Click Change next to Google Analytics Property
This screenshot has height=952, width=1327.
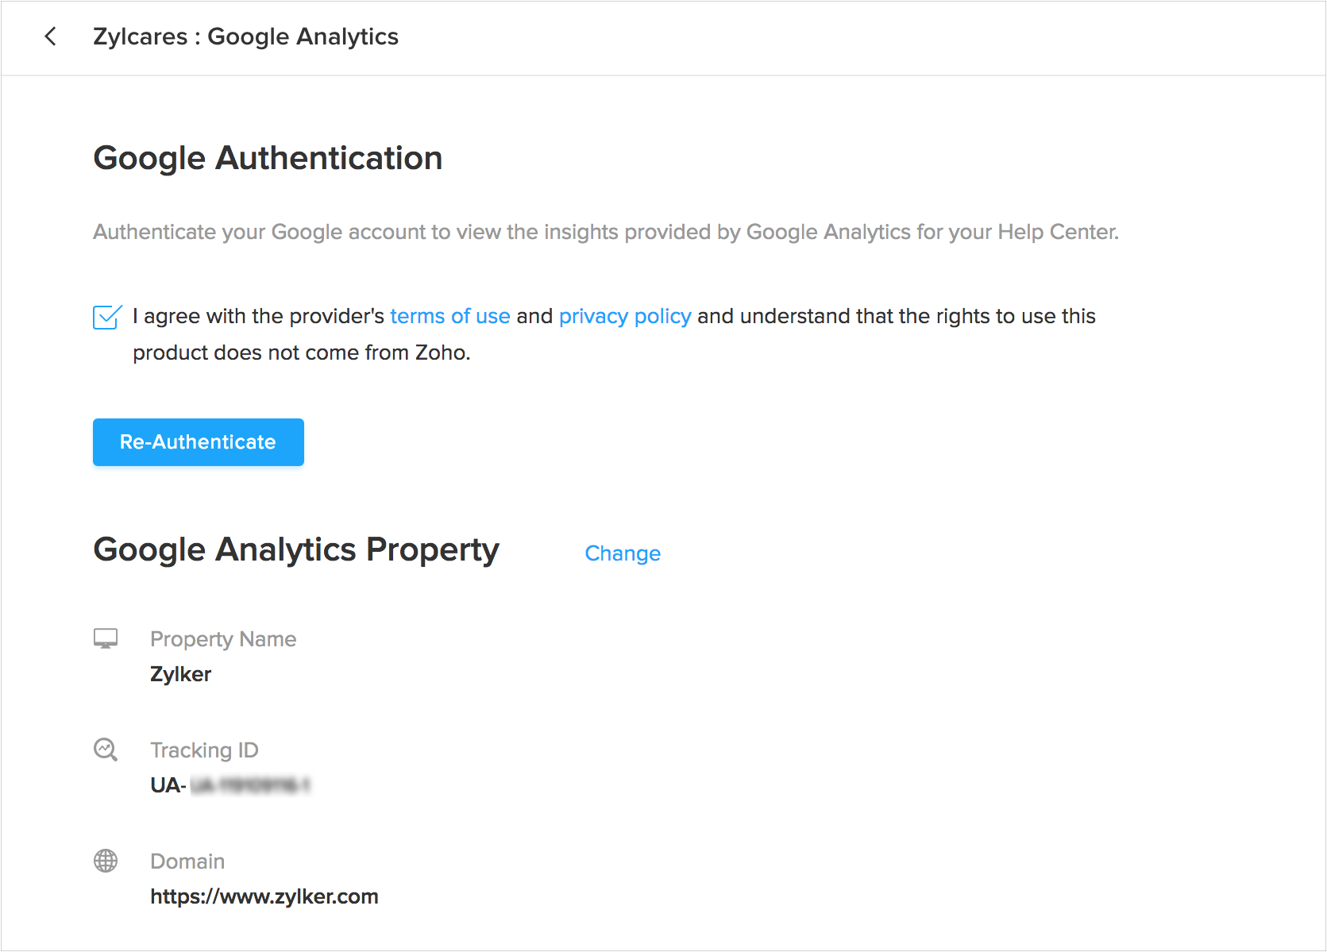tap(623, 553)
